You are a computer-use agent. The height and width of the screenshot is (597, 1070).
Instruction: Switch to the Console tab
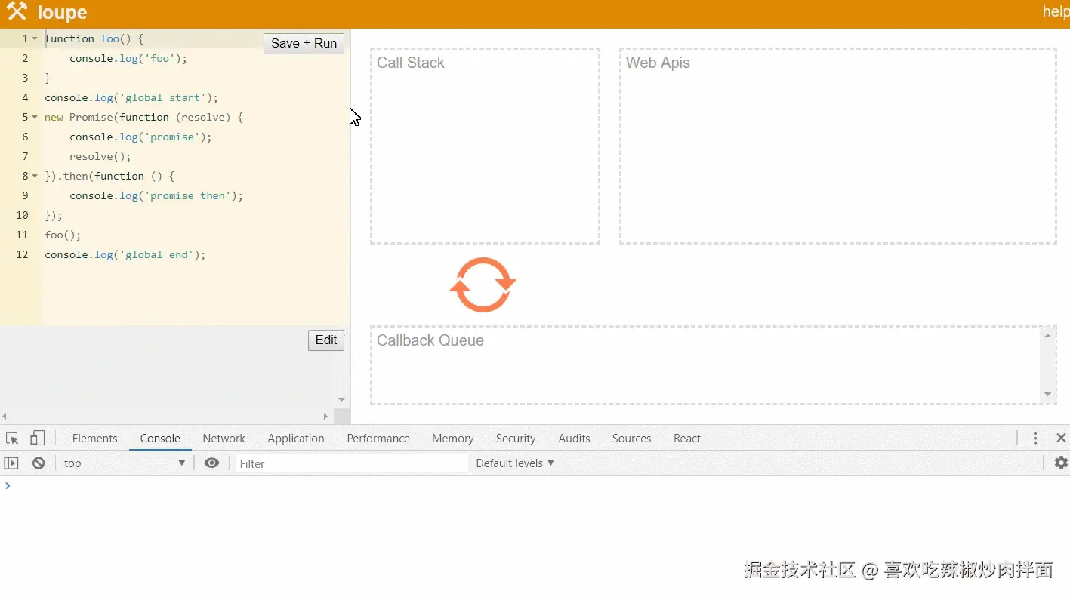160,439
